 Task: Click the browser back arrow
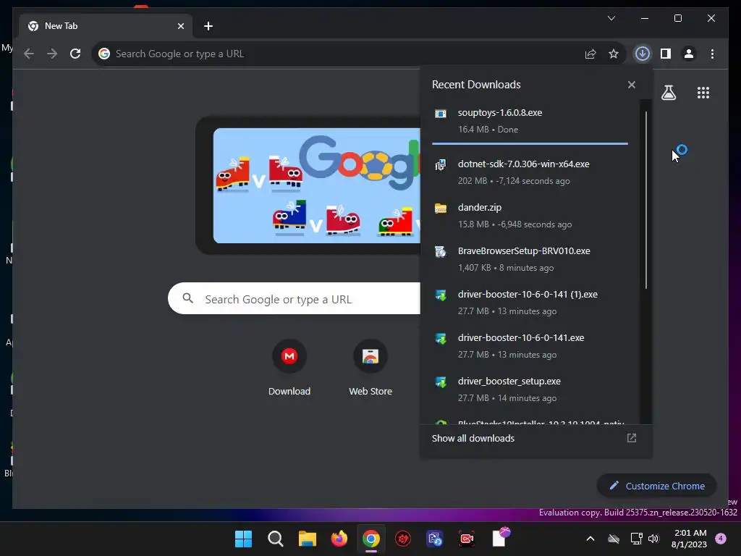(29, 54)
